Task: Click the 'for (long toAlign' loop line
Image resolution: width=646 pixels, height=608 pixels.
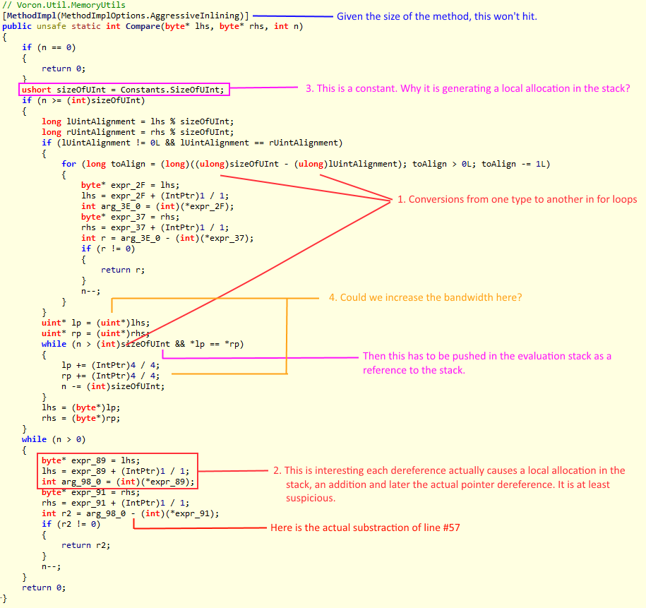Action: coord(306,164)
